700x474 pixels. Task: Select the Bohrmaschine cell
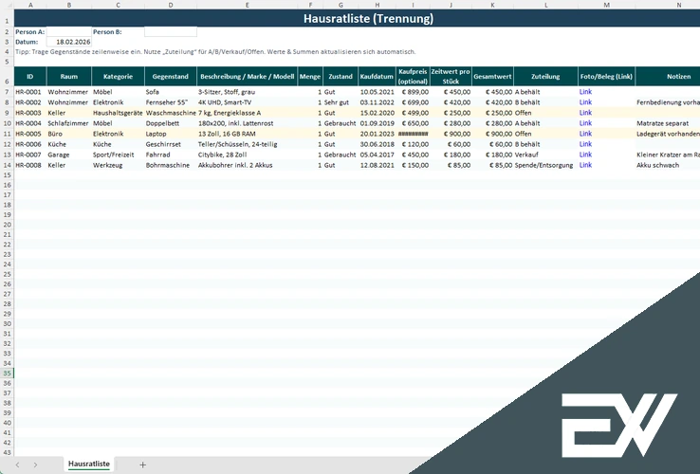click(171, 165)
